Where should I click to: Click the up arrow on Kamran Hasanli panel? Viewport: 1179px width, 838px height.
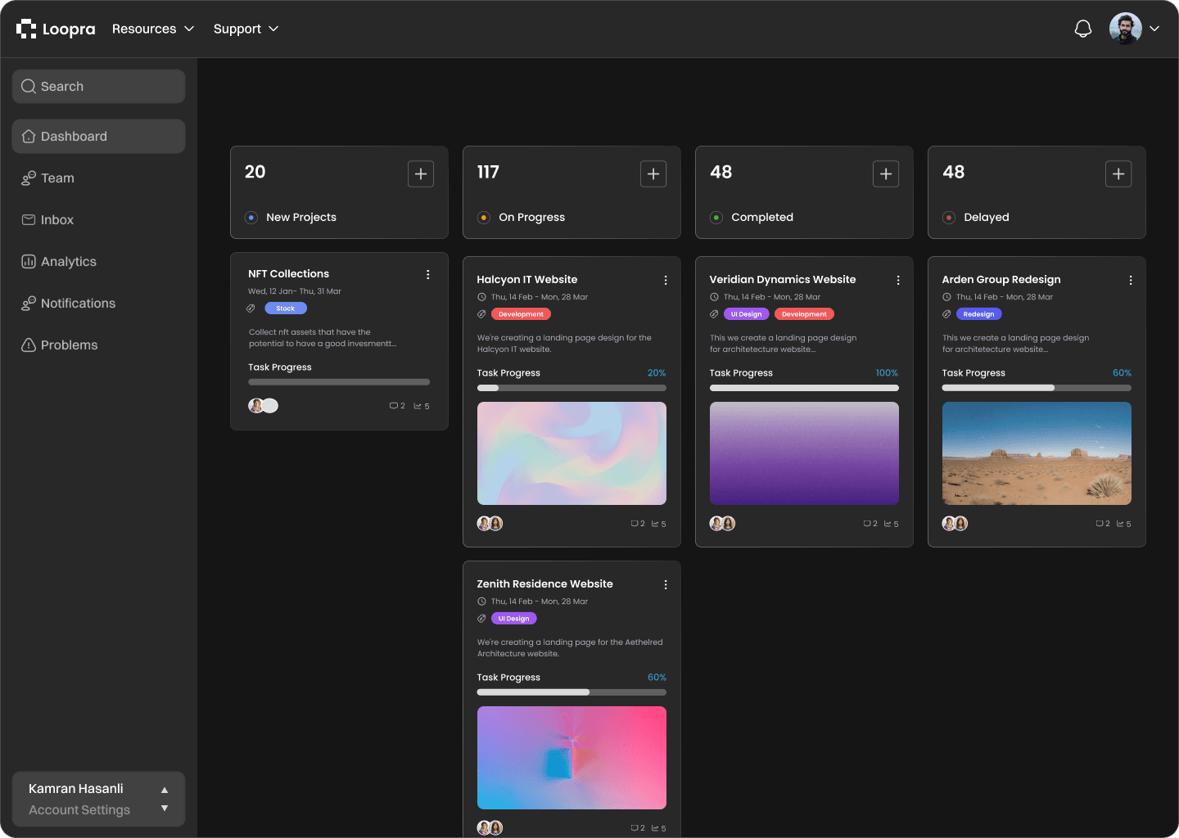coord(165,790)
